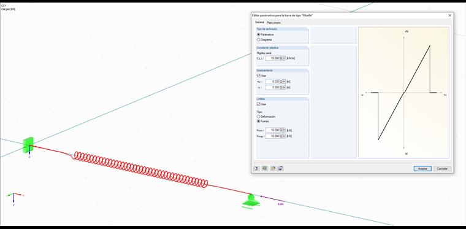Click the Cancelar button
Viewport: 466px width, 229px height.
click(x=442, y=169)
